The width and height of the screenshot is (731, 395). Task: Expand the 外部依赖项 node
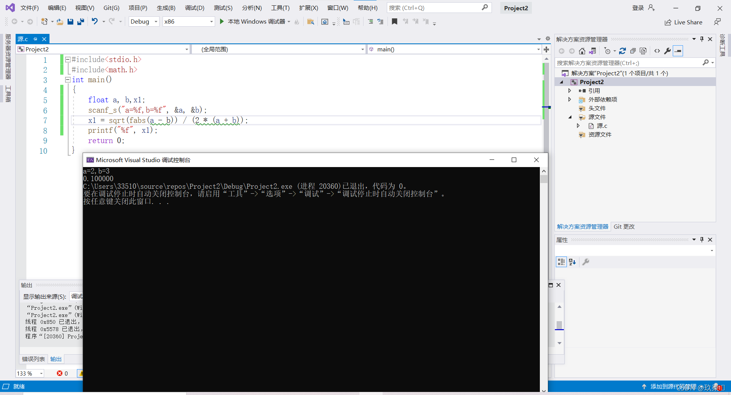[x=570, y=99]
